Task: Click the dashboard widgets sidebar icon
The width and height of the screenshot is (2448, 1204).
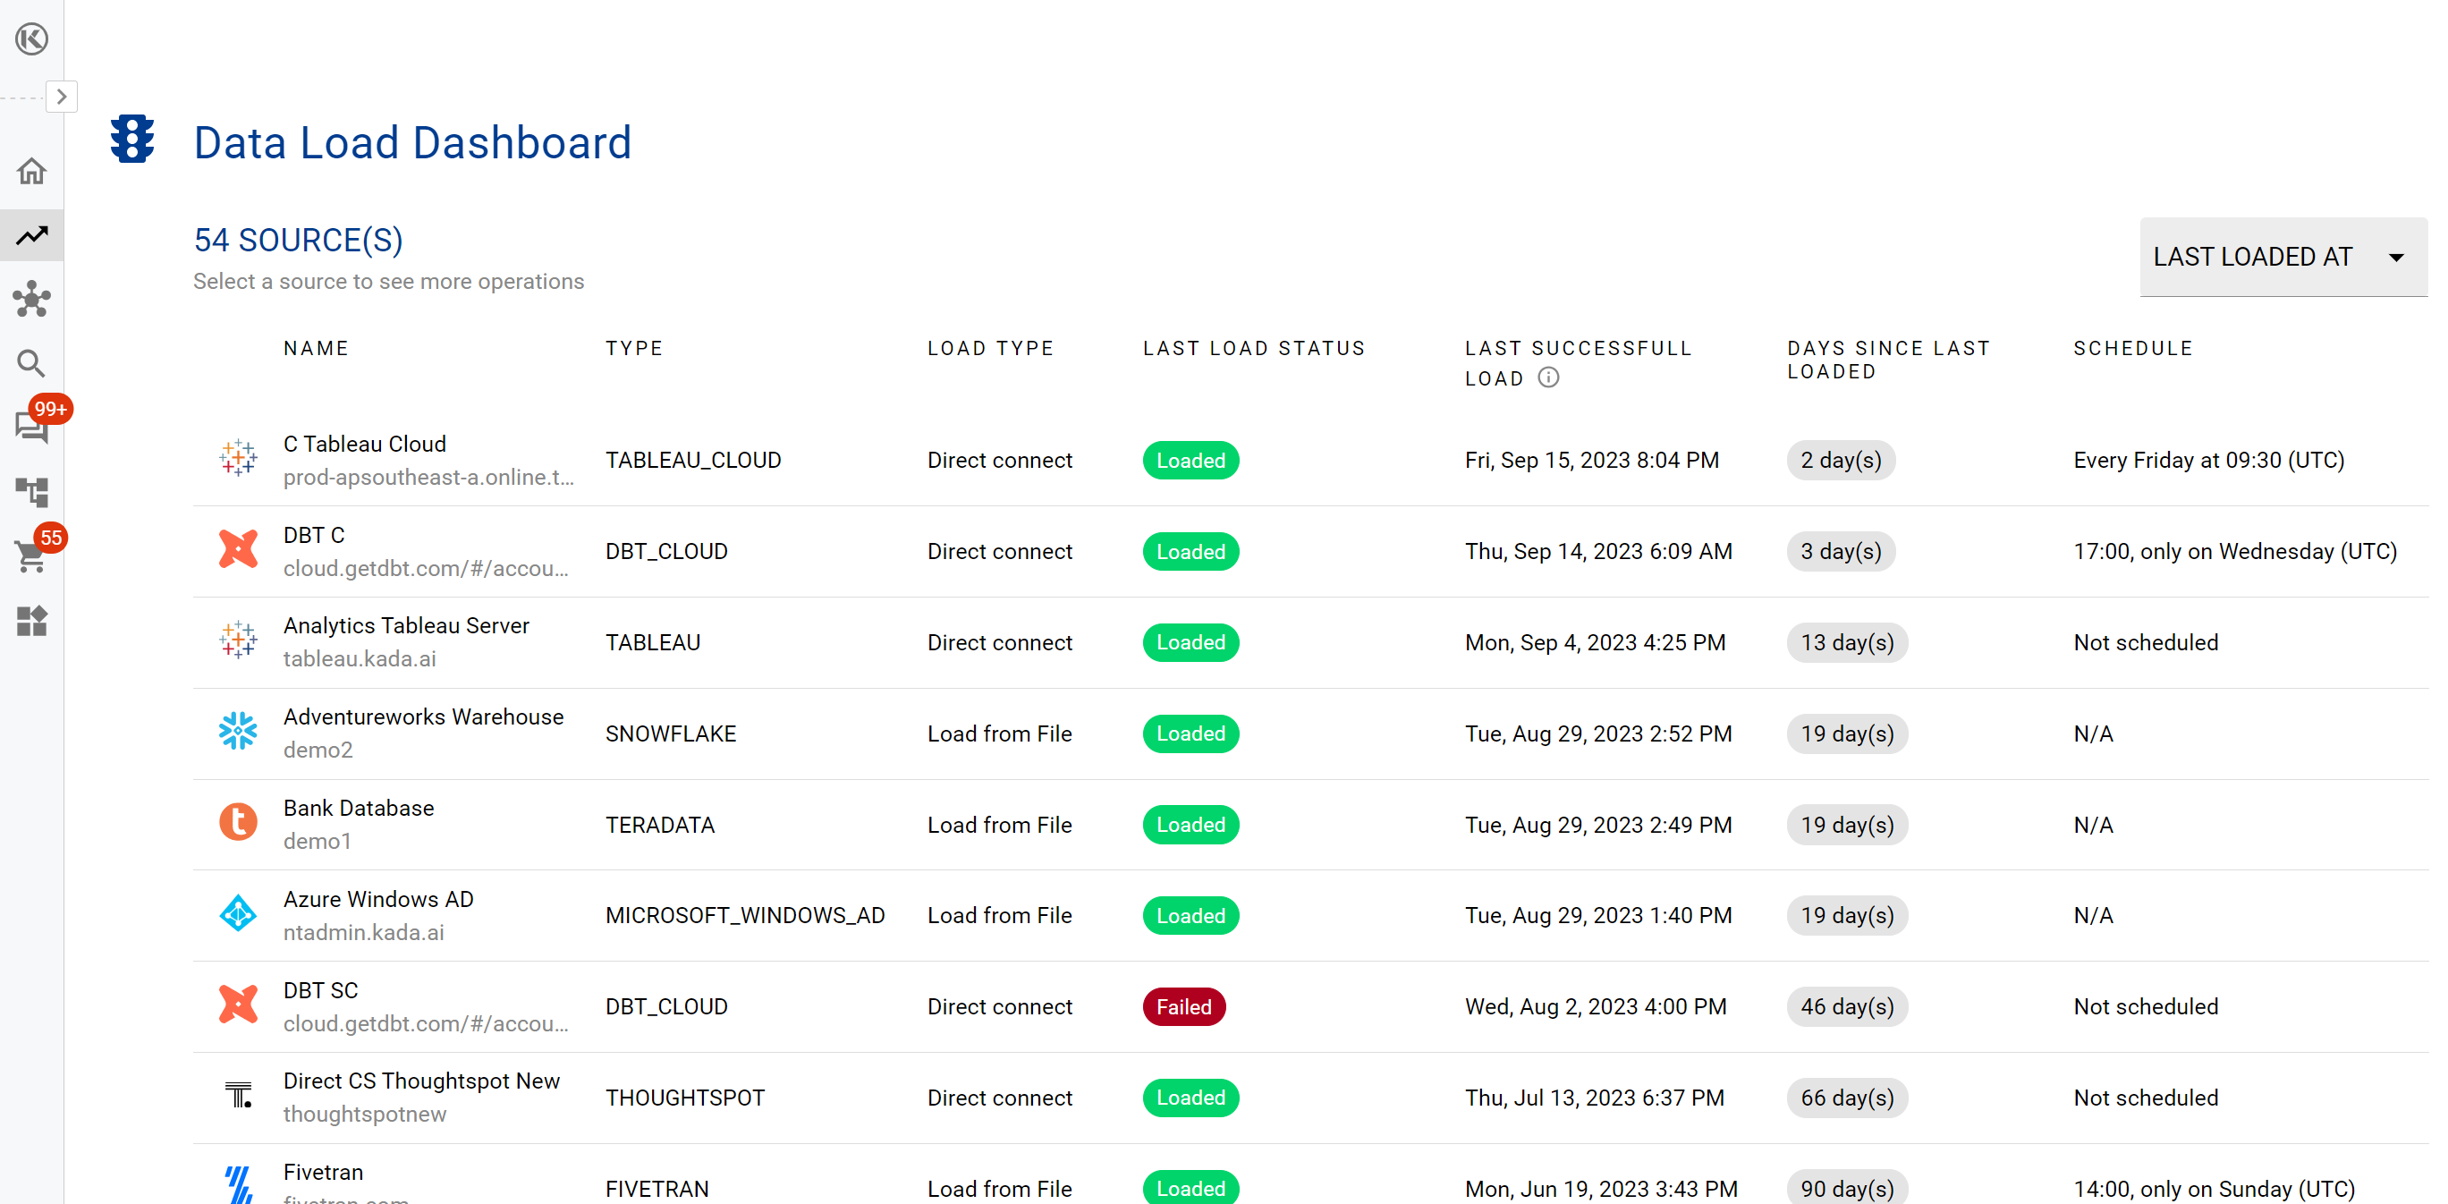Action: pyautogui.click(x=31, y=621)
